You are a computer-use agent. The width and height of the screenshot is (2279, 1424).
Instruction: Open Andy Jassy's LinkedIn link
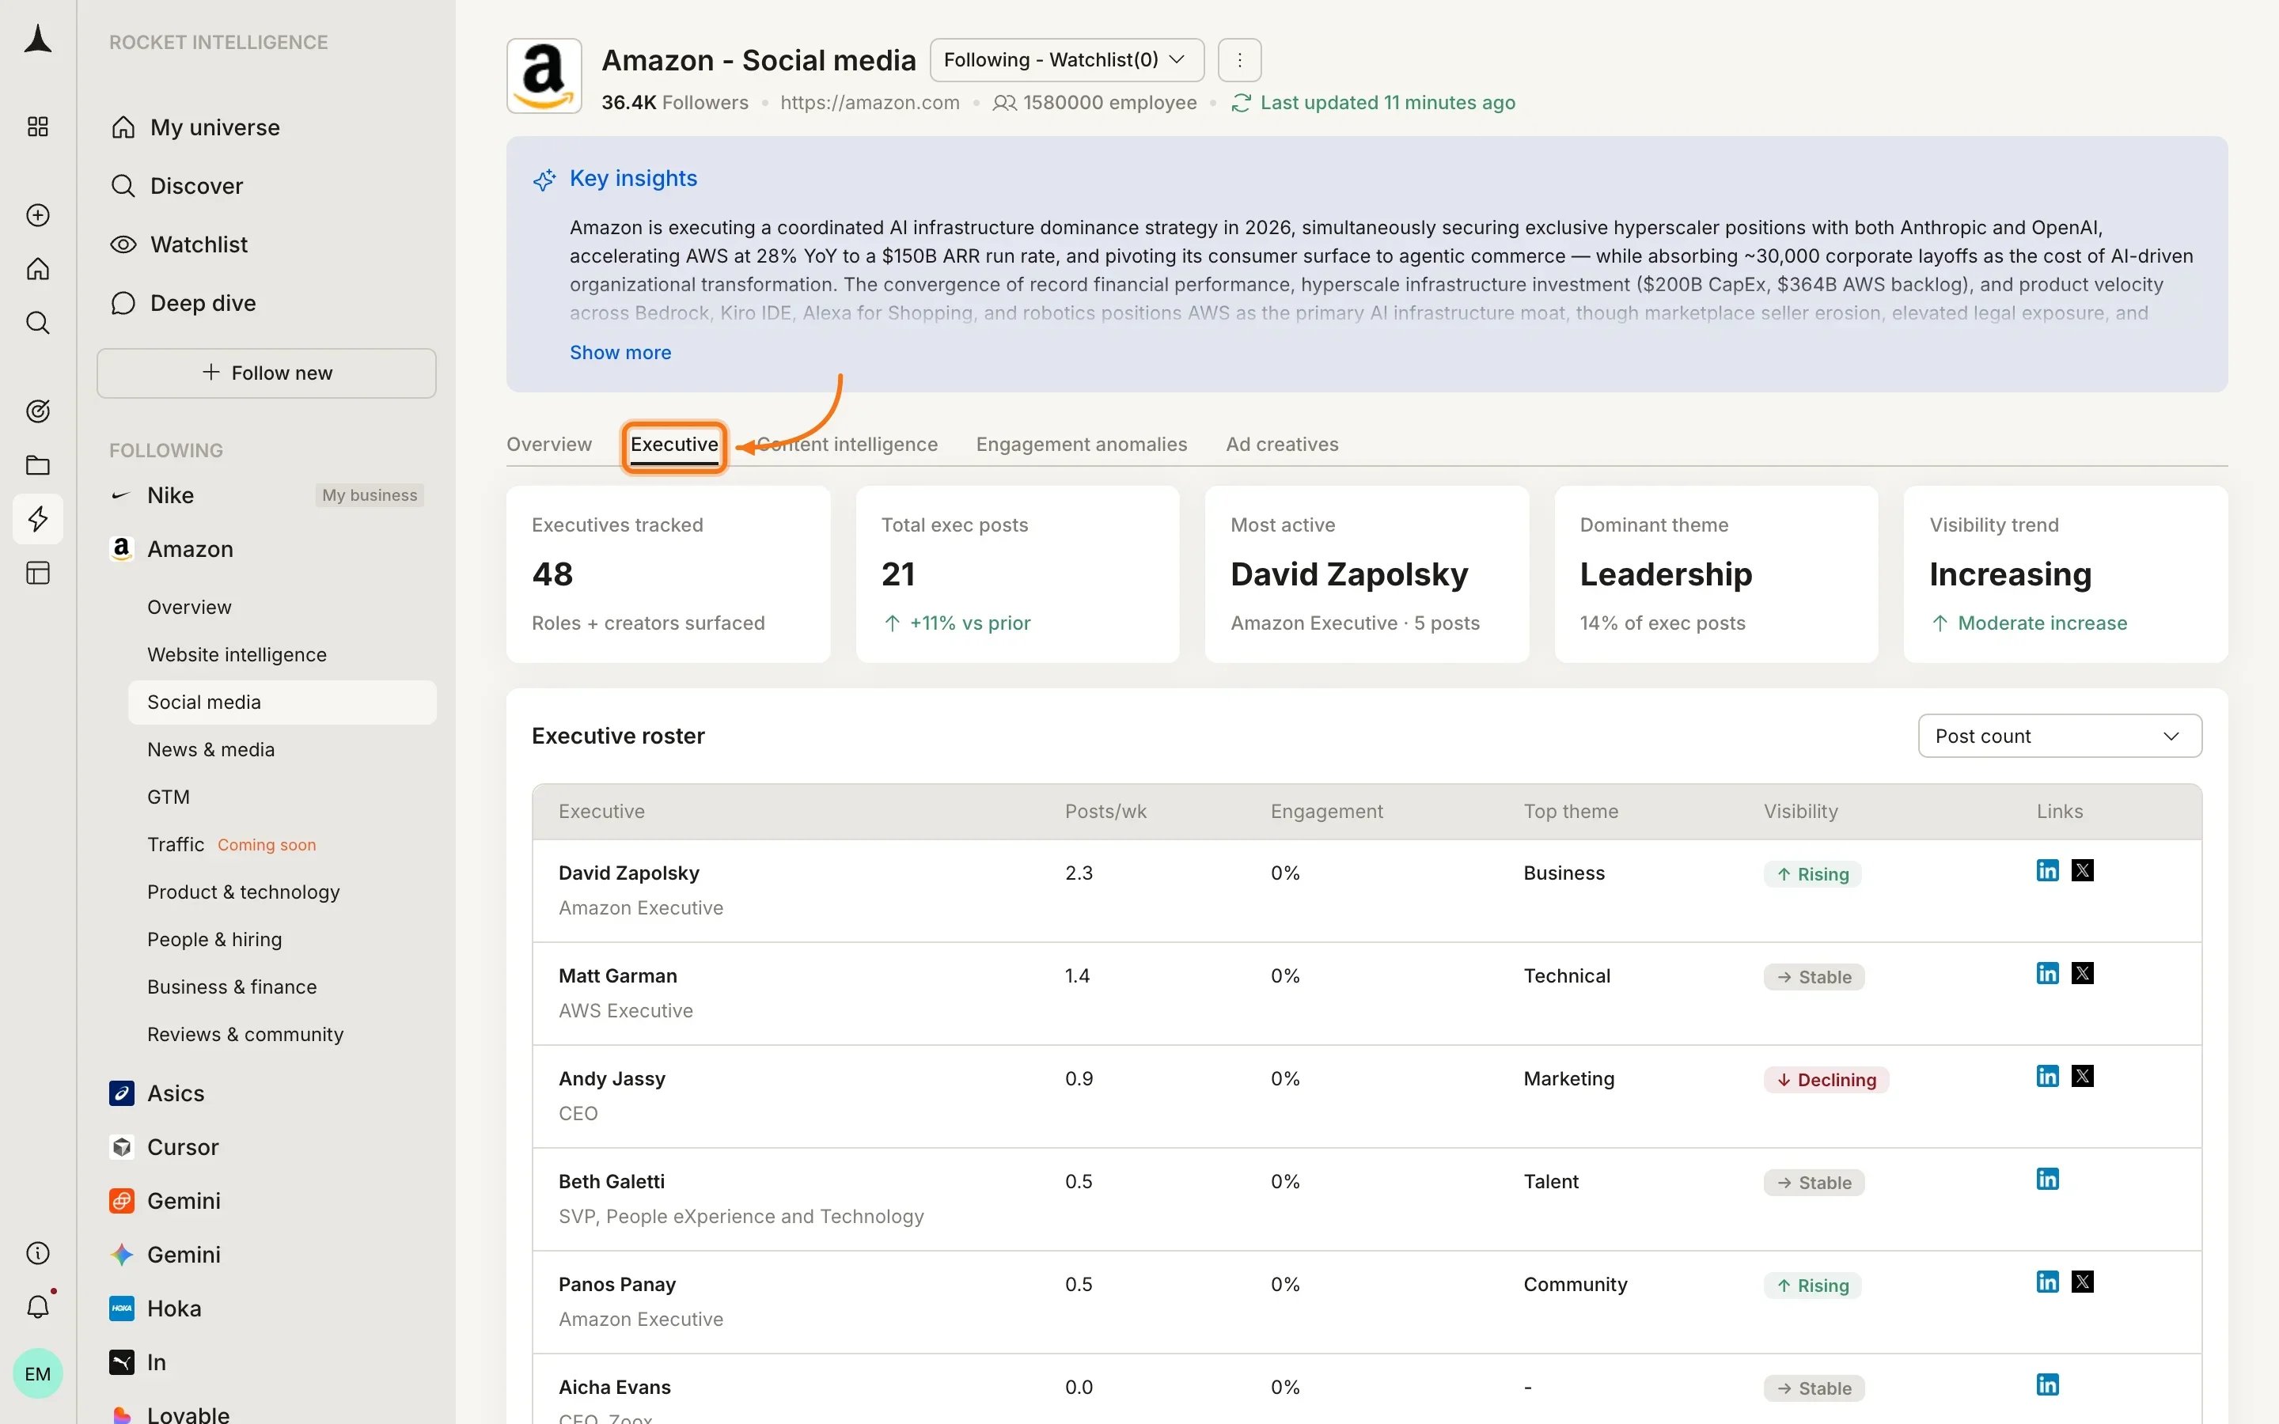pyautogui.click(x=2047, y=1076)
